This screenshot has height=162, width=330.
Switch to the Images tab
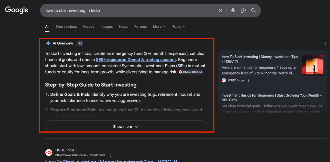pyautogui.click(x=107, y=27)
